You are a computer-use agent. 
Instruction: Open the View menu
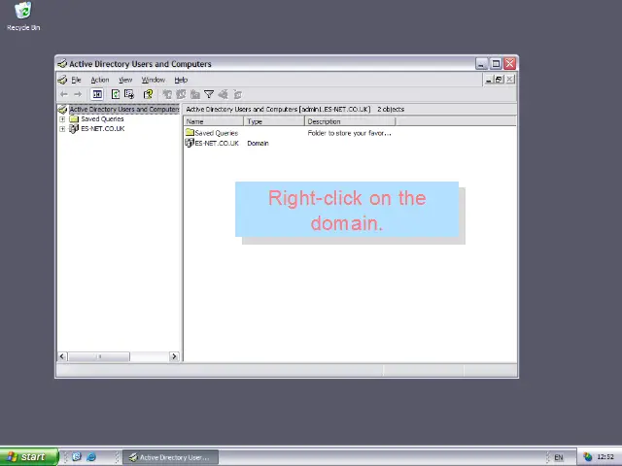click(125, 80)
